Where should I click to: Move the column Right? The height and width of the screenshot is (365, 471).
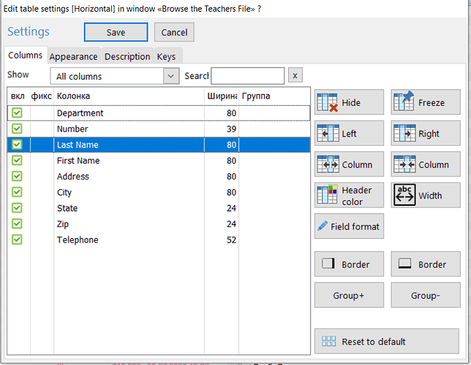coord(426,133)
